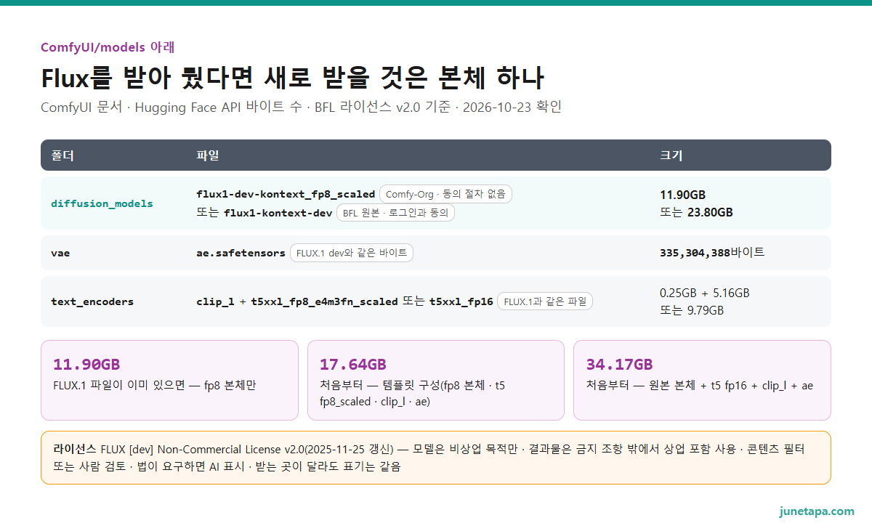
Task: Click the 'FLUX.1 파일이 이미 있으면' card description
Action: pyautogui.click(x=154, y=385)
